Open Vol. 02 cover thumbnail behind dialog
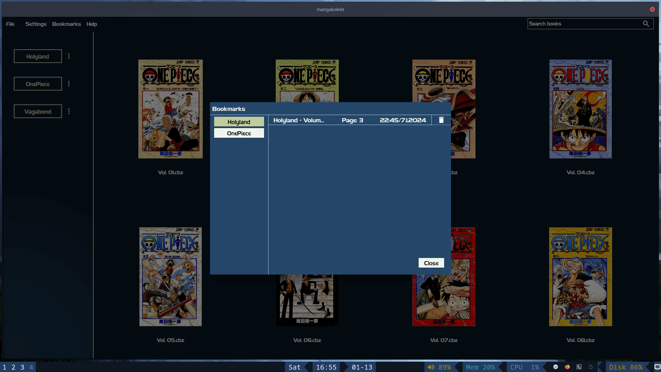 pos(307,81)
